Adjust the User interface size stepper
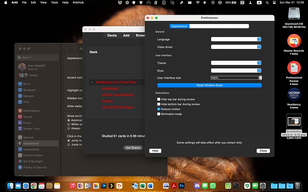Viewport: 308px width, 192px height. tap(260, 78)
